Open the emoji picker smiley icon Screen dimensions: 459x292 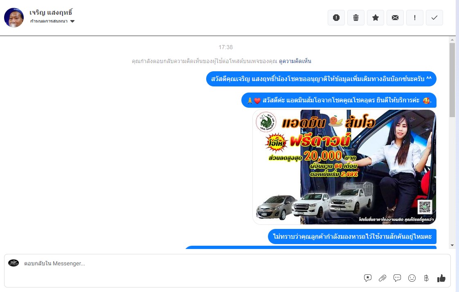pyautogui.click(x=412, y=278)
